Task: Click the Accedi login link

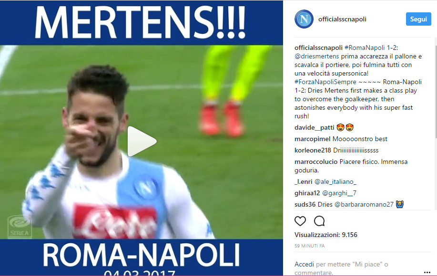Action: [304, 264]
